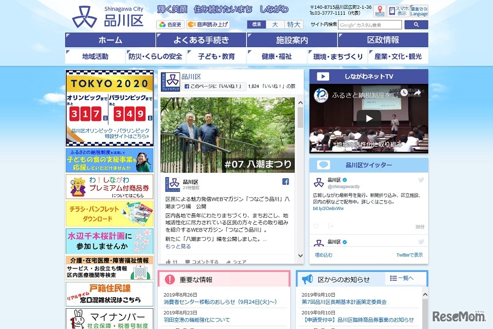493x329 pixels.
Task: Click the TOKYO 2020 countdown banner
Action: pos(108,107)
